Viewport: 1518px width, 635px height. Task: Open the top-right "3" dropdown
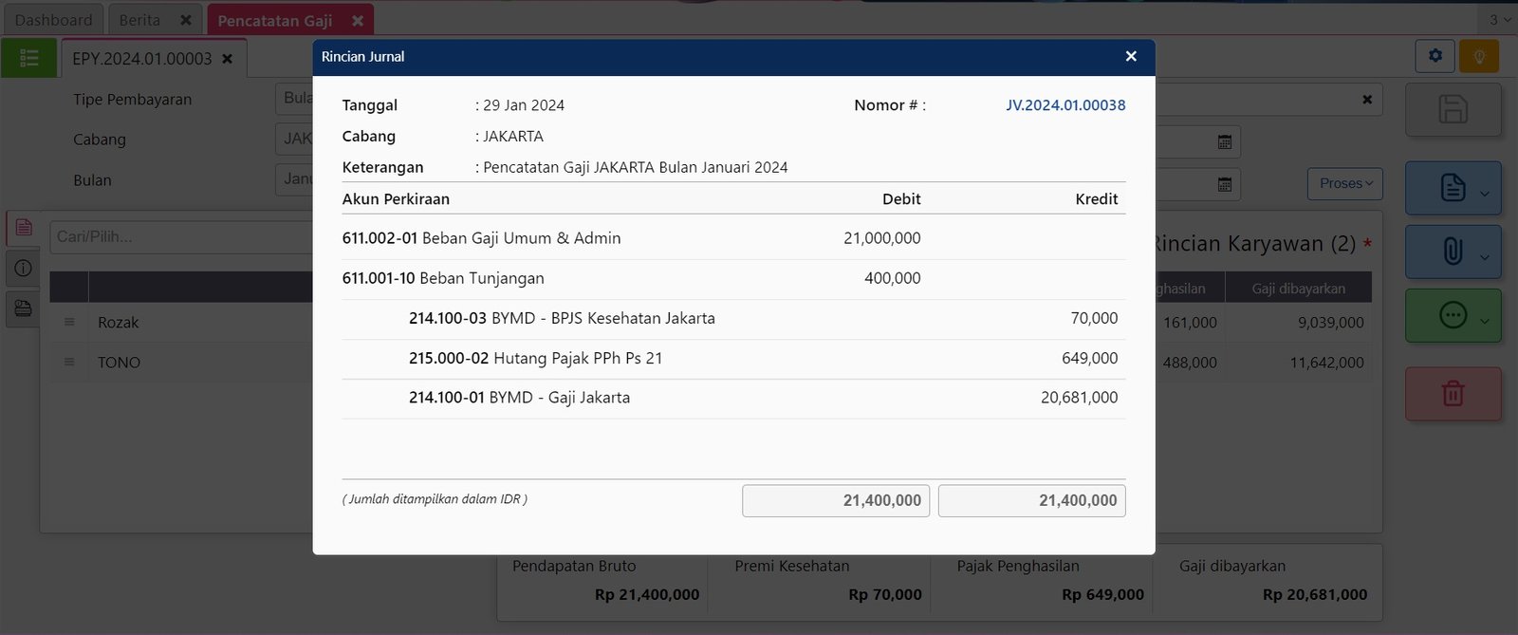tap(1499, 20)
